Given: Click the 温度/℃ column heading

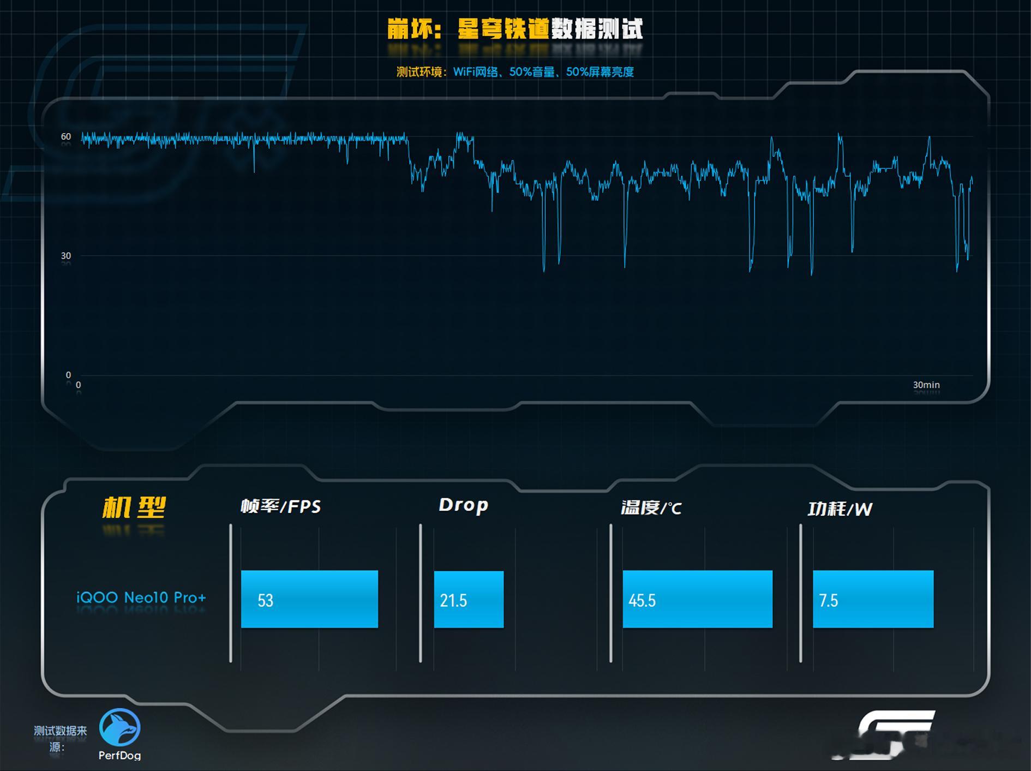Looking at the screenshot, I should click(651, 508).
